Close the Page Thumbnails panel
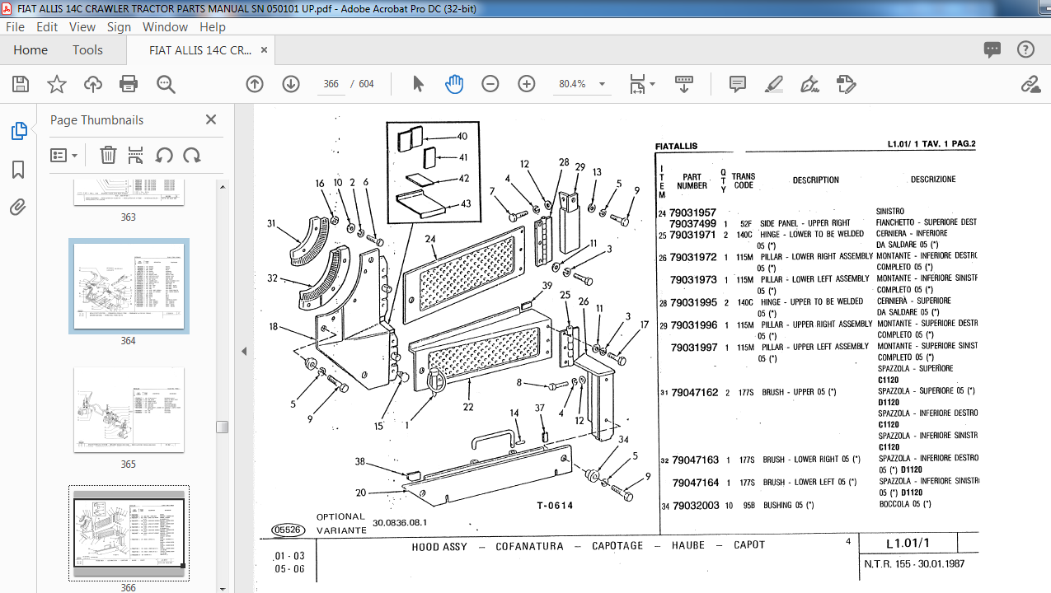Screen dimensions: 1051x593 (211, 119)
